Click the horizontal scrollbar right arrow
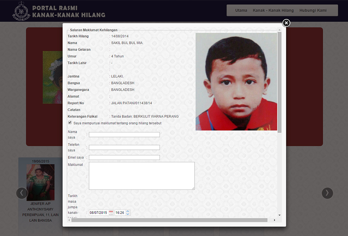This screenshot has height=236, width=348. (x=275, y=220)
